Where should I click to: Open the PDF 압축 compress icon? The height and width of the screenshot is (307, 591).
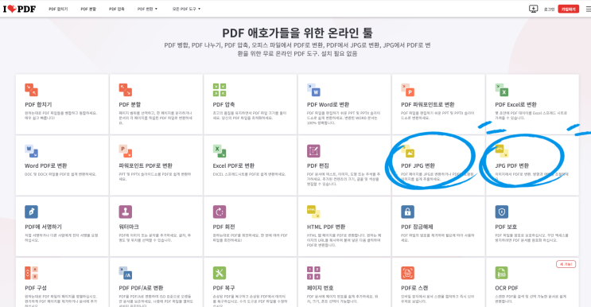(220, 90)
